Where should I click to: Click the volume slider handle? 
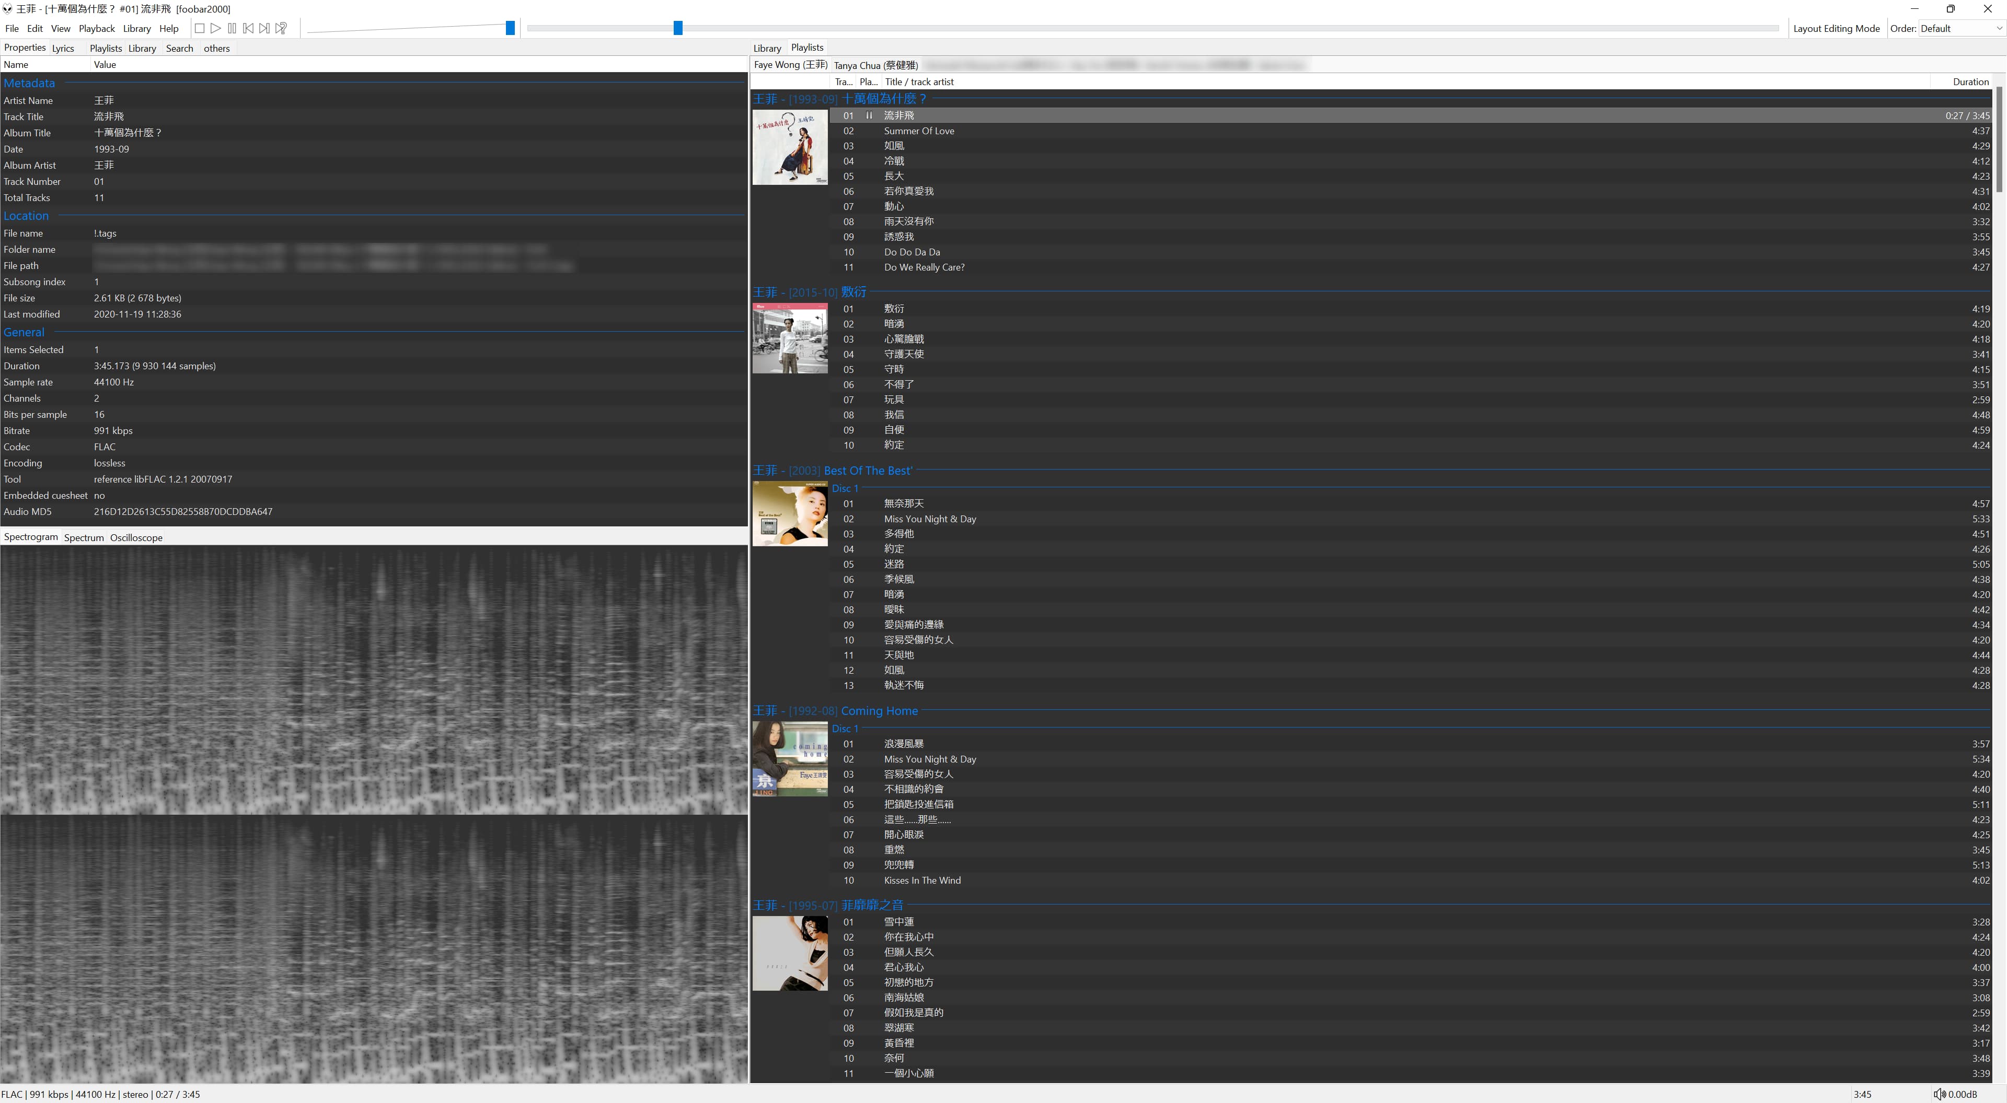coord(510,28)
